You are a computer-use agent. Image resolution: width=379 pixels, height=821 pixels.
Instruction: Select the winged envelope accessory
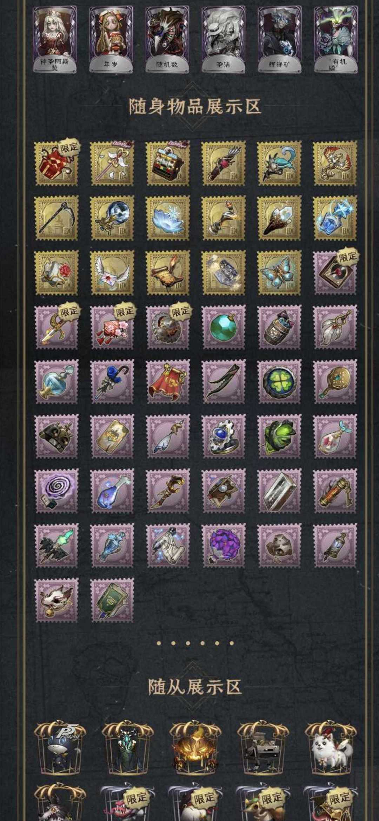click(x=112, y=272)
